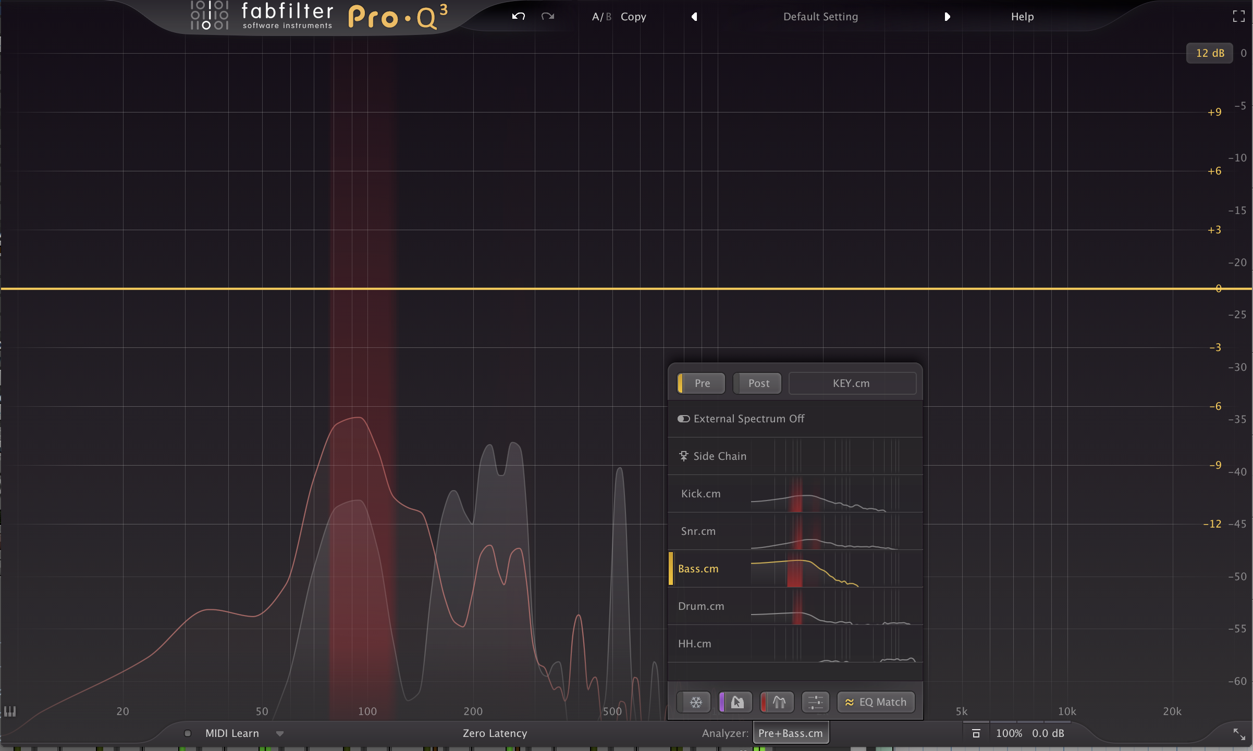
Task: Click the resize interface corner icon
Action: [x=1239, y=734]
